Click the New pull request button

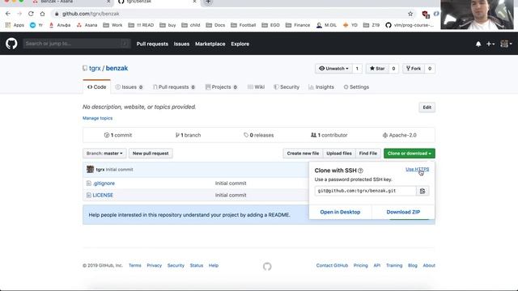coord(151,154)
